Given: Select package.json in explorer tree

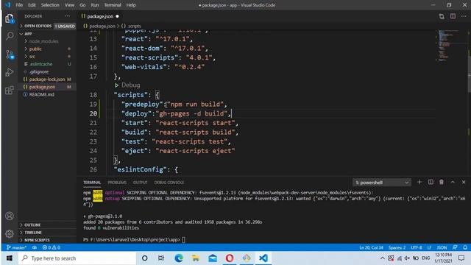Looking at the screenshot, I should point(47,87).
